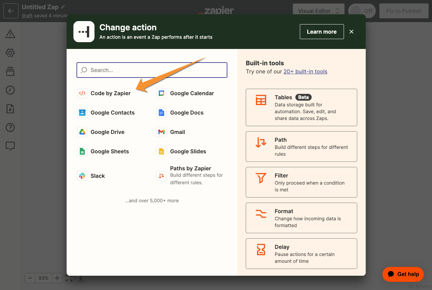Click the Untitled Zap title
This screenshot has height=290, width=432.
point(40,7)
